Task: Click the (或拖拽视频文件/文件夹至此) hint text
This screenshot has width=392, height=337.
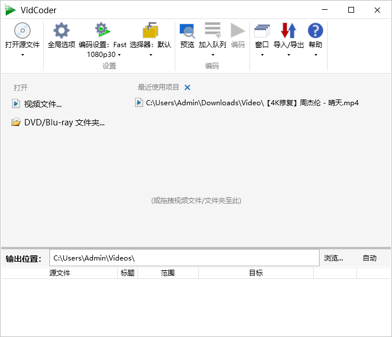Action: pyautogui.click(x=196, y=201)
